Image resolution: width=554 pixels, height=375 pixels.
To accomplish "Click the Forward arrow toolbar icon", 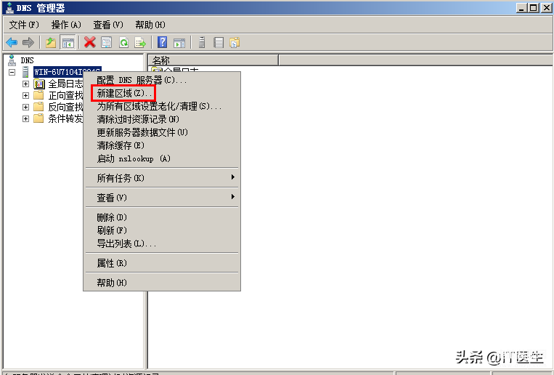I will pyautogui.click(x=28, y=43).
